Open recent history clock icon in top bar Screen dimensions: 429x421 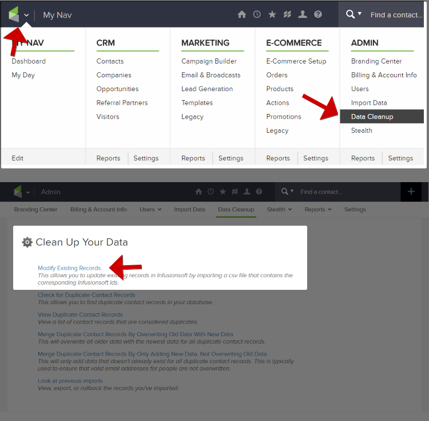tap(257, 14)
